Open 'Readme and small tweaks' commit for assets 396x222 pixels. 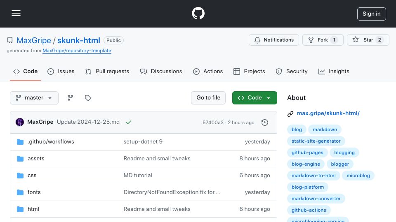click(157, 159)
